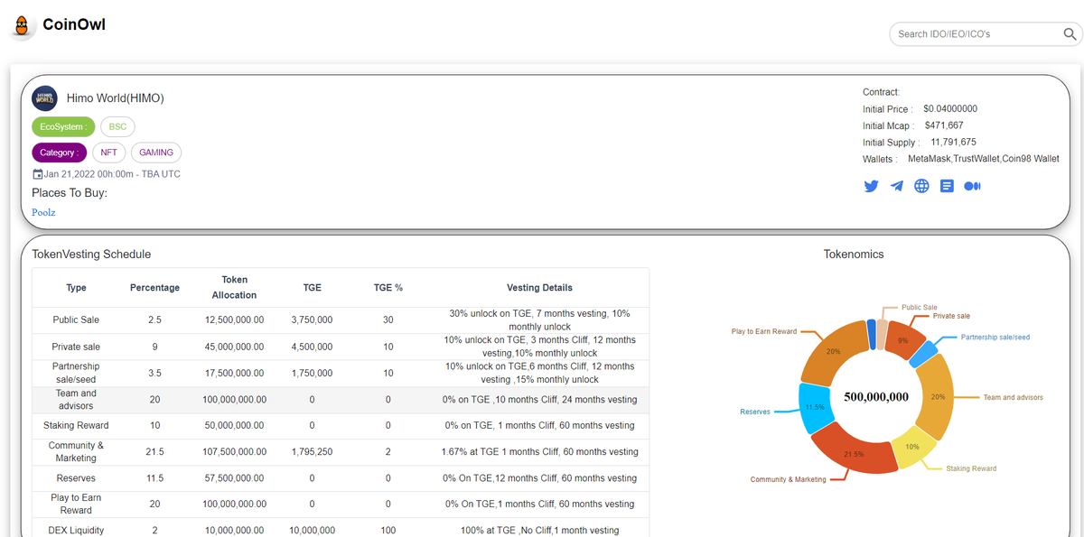Click the 3,750,000 TGE value
Image resolution: width=1084 pixels, height=537 pixels.
(x=312, y=319)
